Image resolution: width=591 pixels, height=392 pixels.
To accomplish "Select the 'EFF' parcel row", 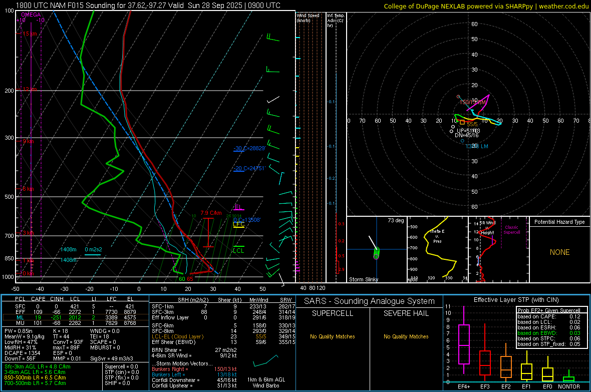I will pyautogui.click(x=76, y=312).
